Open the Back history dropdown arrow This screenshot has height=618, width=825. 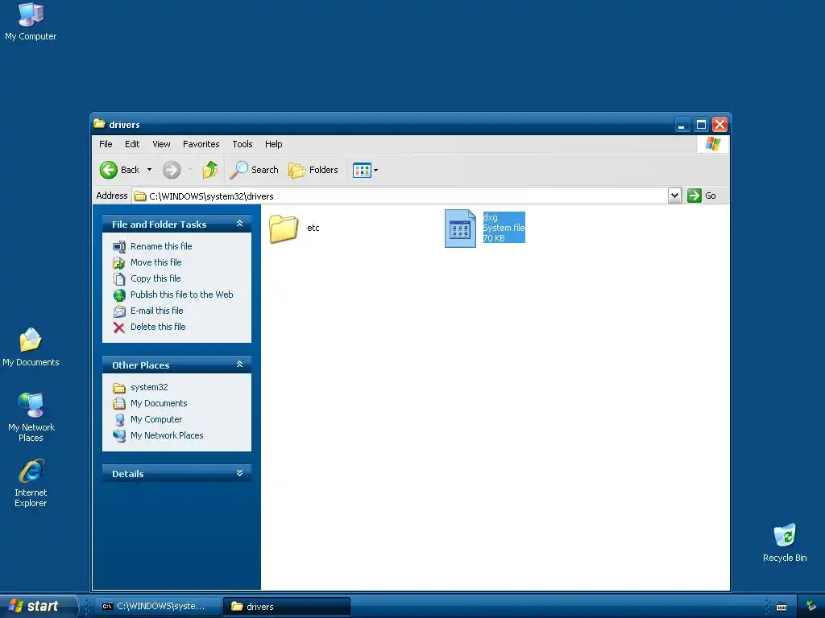tap(149, 170)
